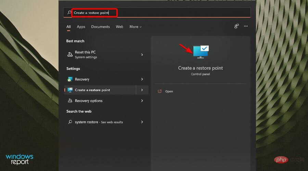This screenshot has width=308, height=171.
Task: Expand Create a restore point chevron
Action: click(x=142, y=90)
